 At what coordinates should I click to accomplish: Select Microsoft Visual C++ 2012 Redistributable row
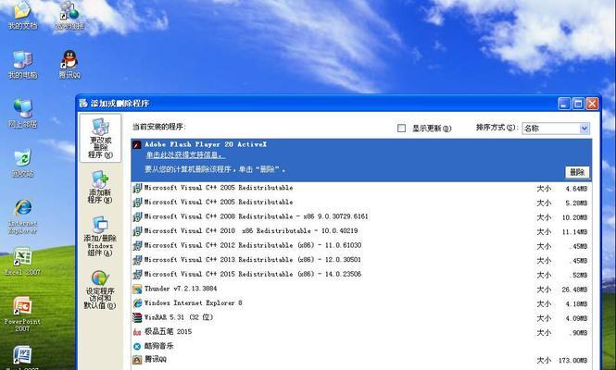361,246
